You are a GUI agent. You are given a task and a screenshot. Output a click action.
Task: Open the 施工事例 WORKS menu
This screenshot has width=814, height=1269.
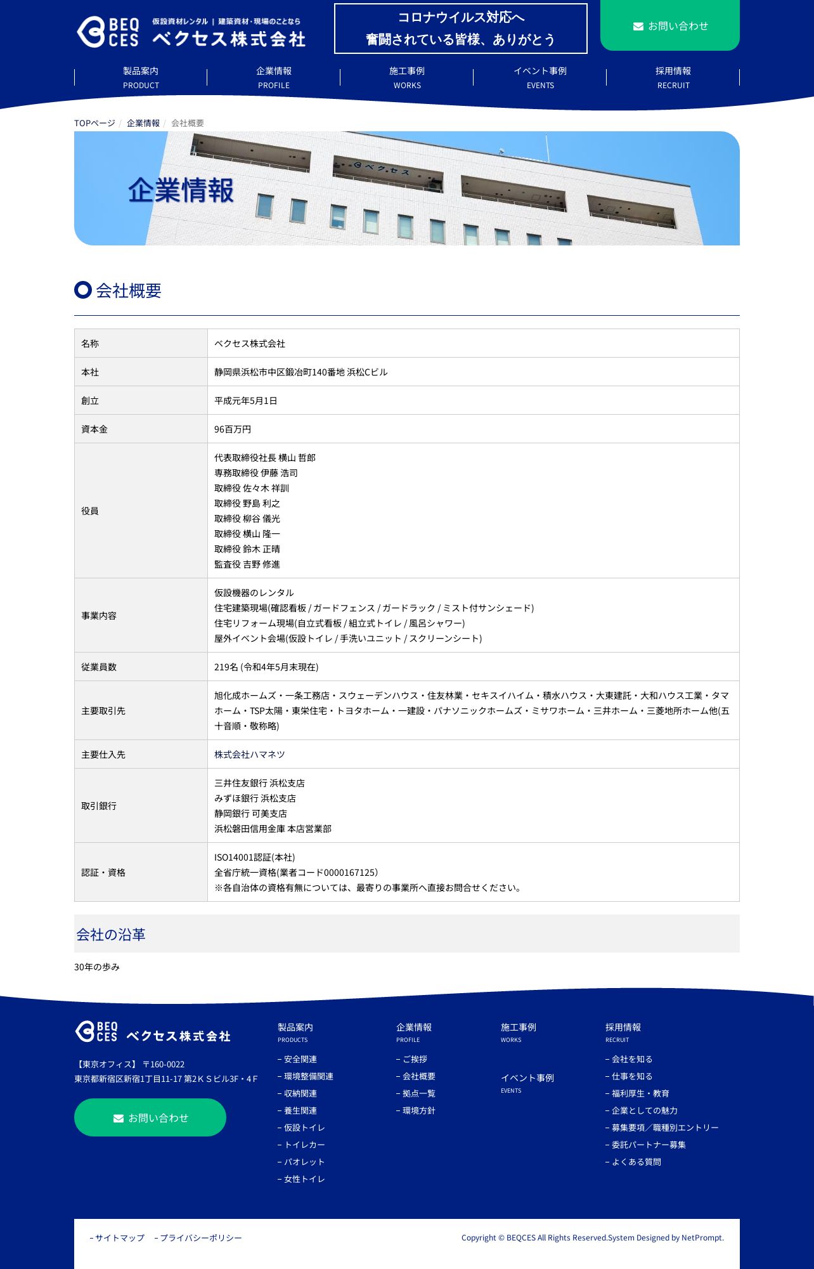click(x=407, y=77)
